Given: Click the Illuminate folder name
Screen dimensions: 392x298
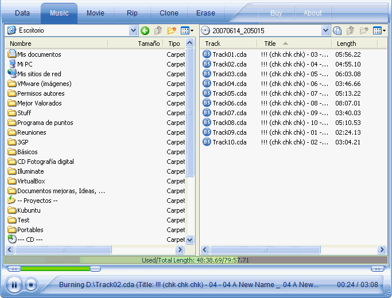Looking at the screenshot, I should click(x=30, y=171).
